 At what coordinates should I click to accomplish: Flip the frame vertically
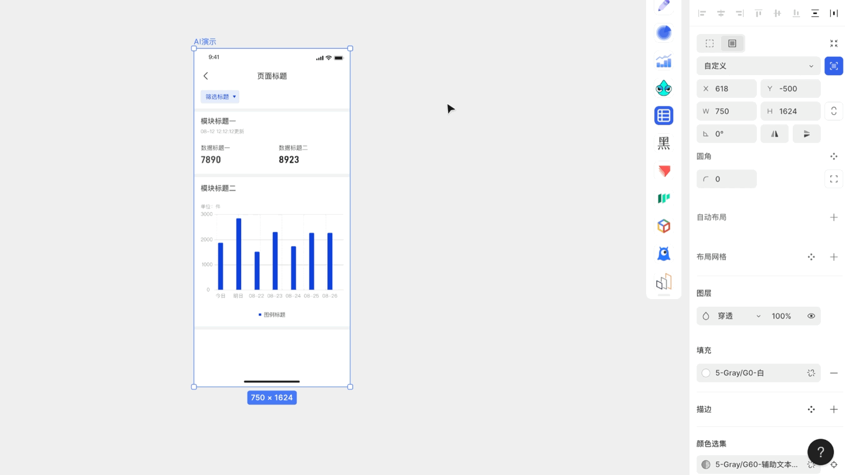pos(807,134)
